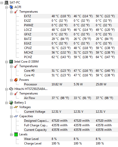Click the green Levels battery icon
The image size is (118, 147).
16,134
